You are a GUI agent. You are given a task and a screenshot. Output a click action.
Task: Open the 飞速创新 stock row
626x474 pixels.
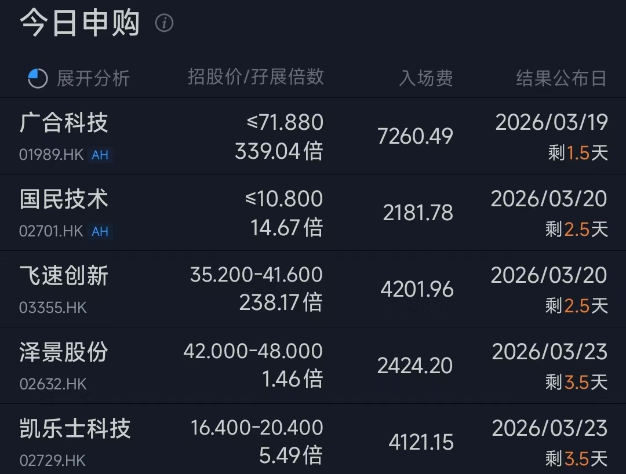pyautogui.click(x=64, y=276)
